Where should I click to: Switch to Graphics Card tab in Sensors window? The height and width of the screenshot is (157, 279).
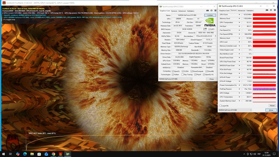224,11
